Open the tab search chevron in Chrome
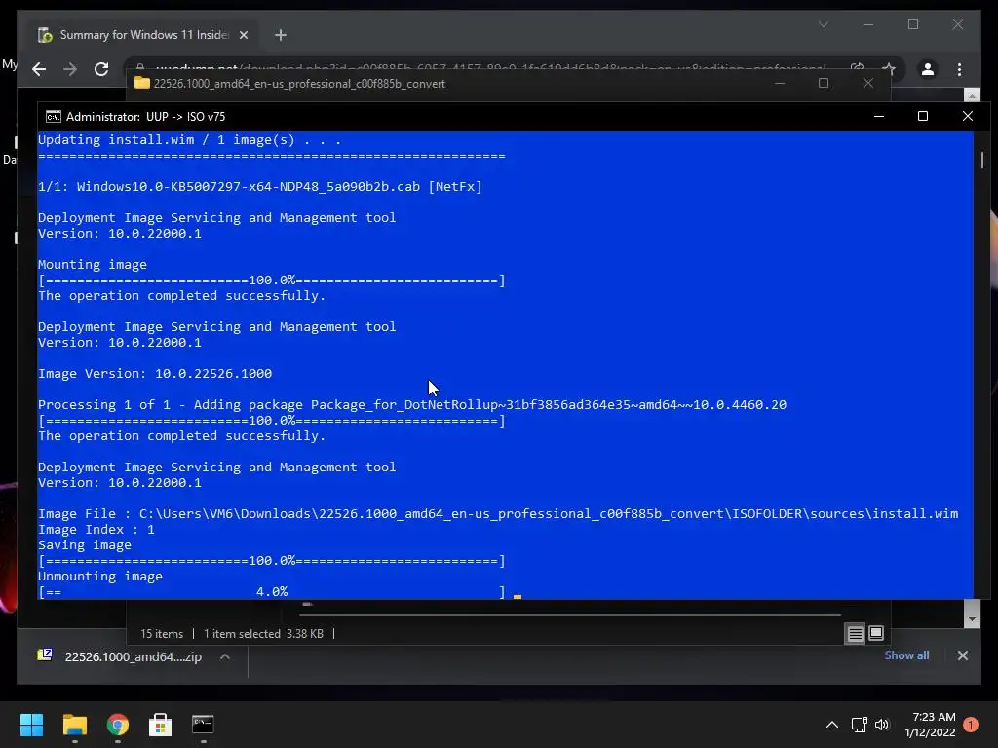 (823, 24)
